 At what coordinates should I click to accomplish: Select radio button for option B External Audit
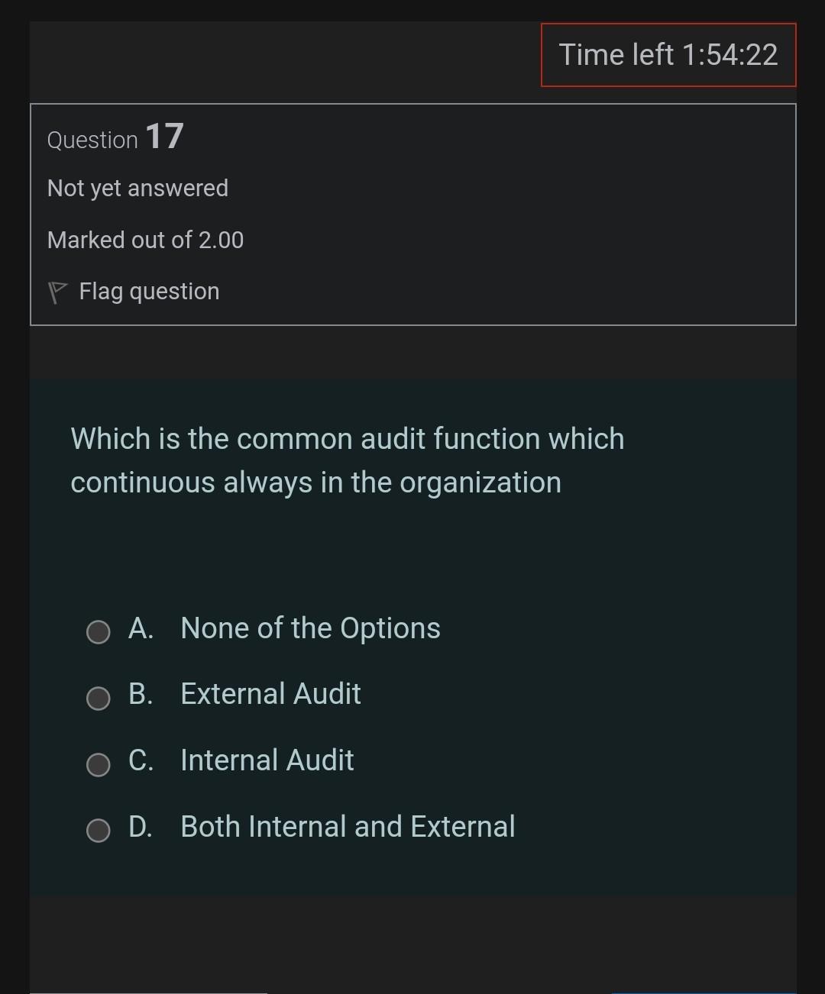(x=98, y=698)
